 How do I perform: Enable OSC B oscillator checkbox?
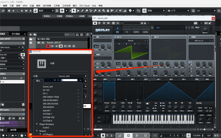[x=152, y=37]
